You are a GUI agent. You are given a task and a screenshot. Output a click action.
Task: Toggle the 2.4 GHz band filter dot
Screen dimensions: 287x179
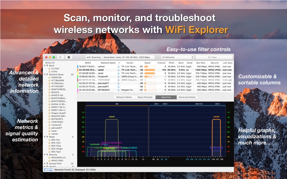pyautogui.click(x=50, y=69)
